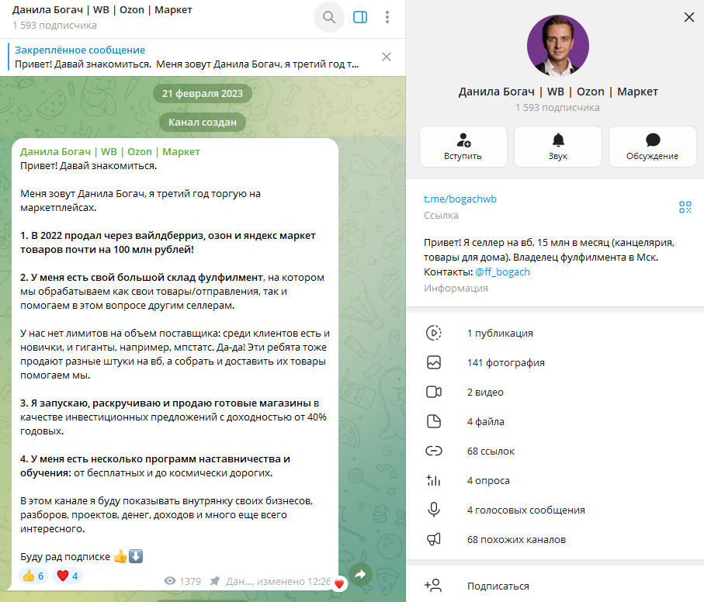Image resolution: width=704 pixels, height=602 pixels.
Task: Select the '4 опроса' text label
Action: tap(488, 481)
